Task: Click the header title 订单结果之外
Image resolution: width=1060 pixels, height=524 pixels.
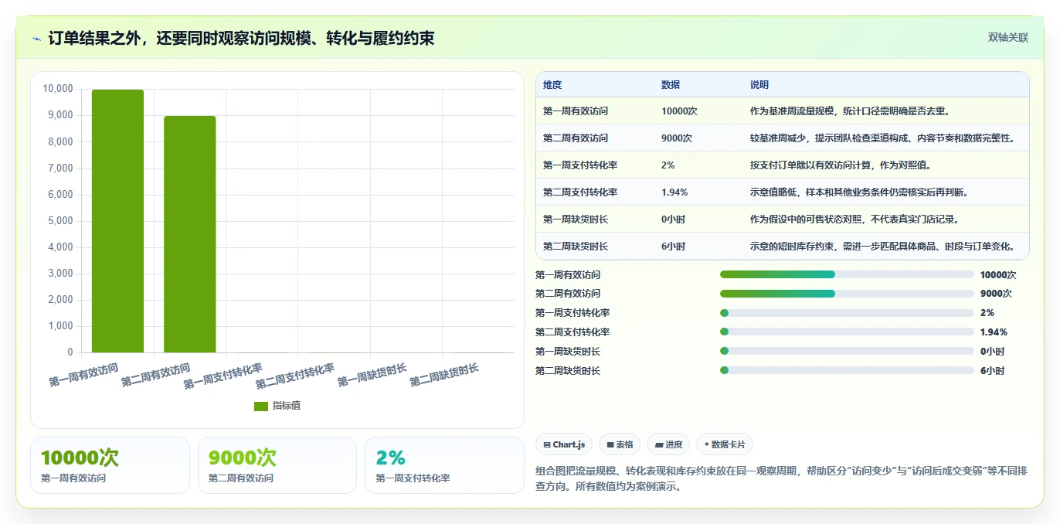Action: pyautogui.click(x=241, y=38)
